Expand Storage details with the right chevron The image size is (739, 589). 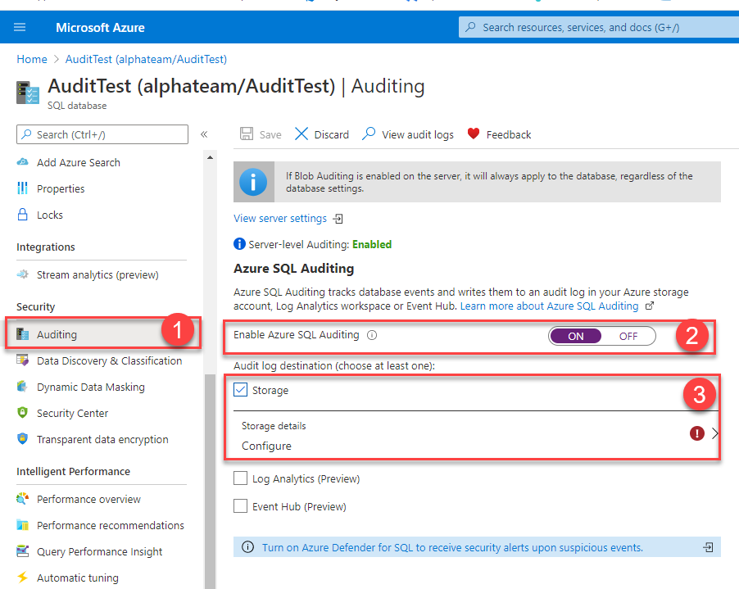click(715, 433)
